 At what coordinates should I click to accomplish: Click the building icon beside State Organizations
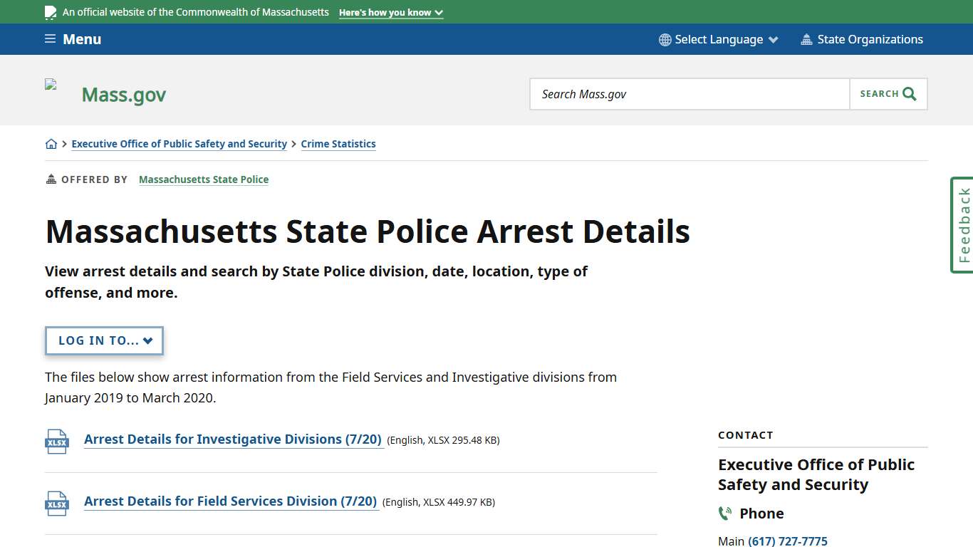click(x=807, y=39)
